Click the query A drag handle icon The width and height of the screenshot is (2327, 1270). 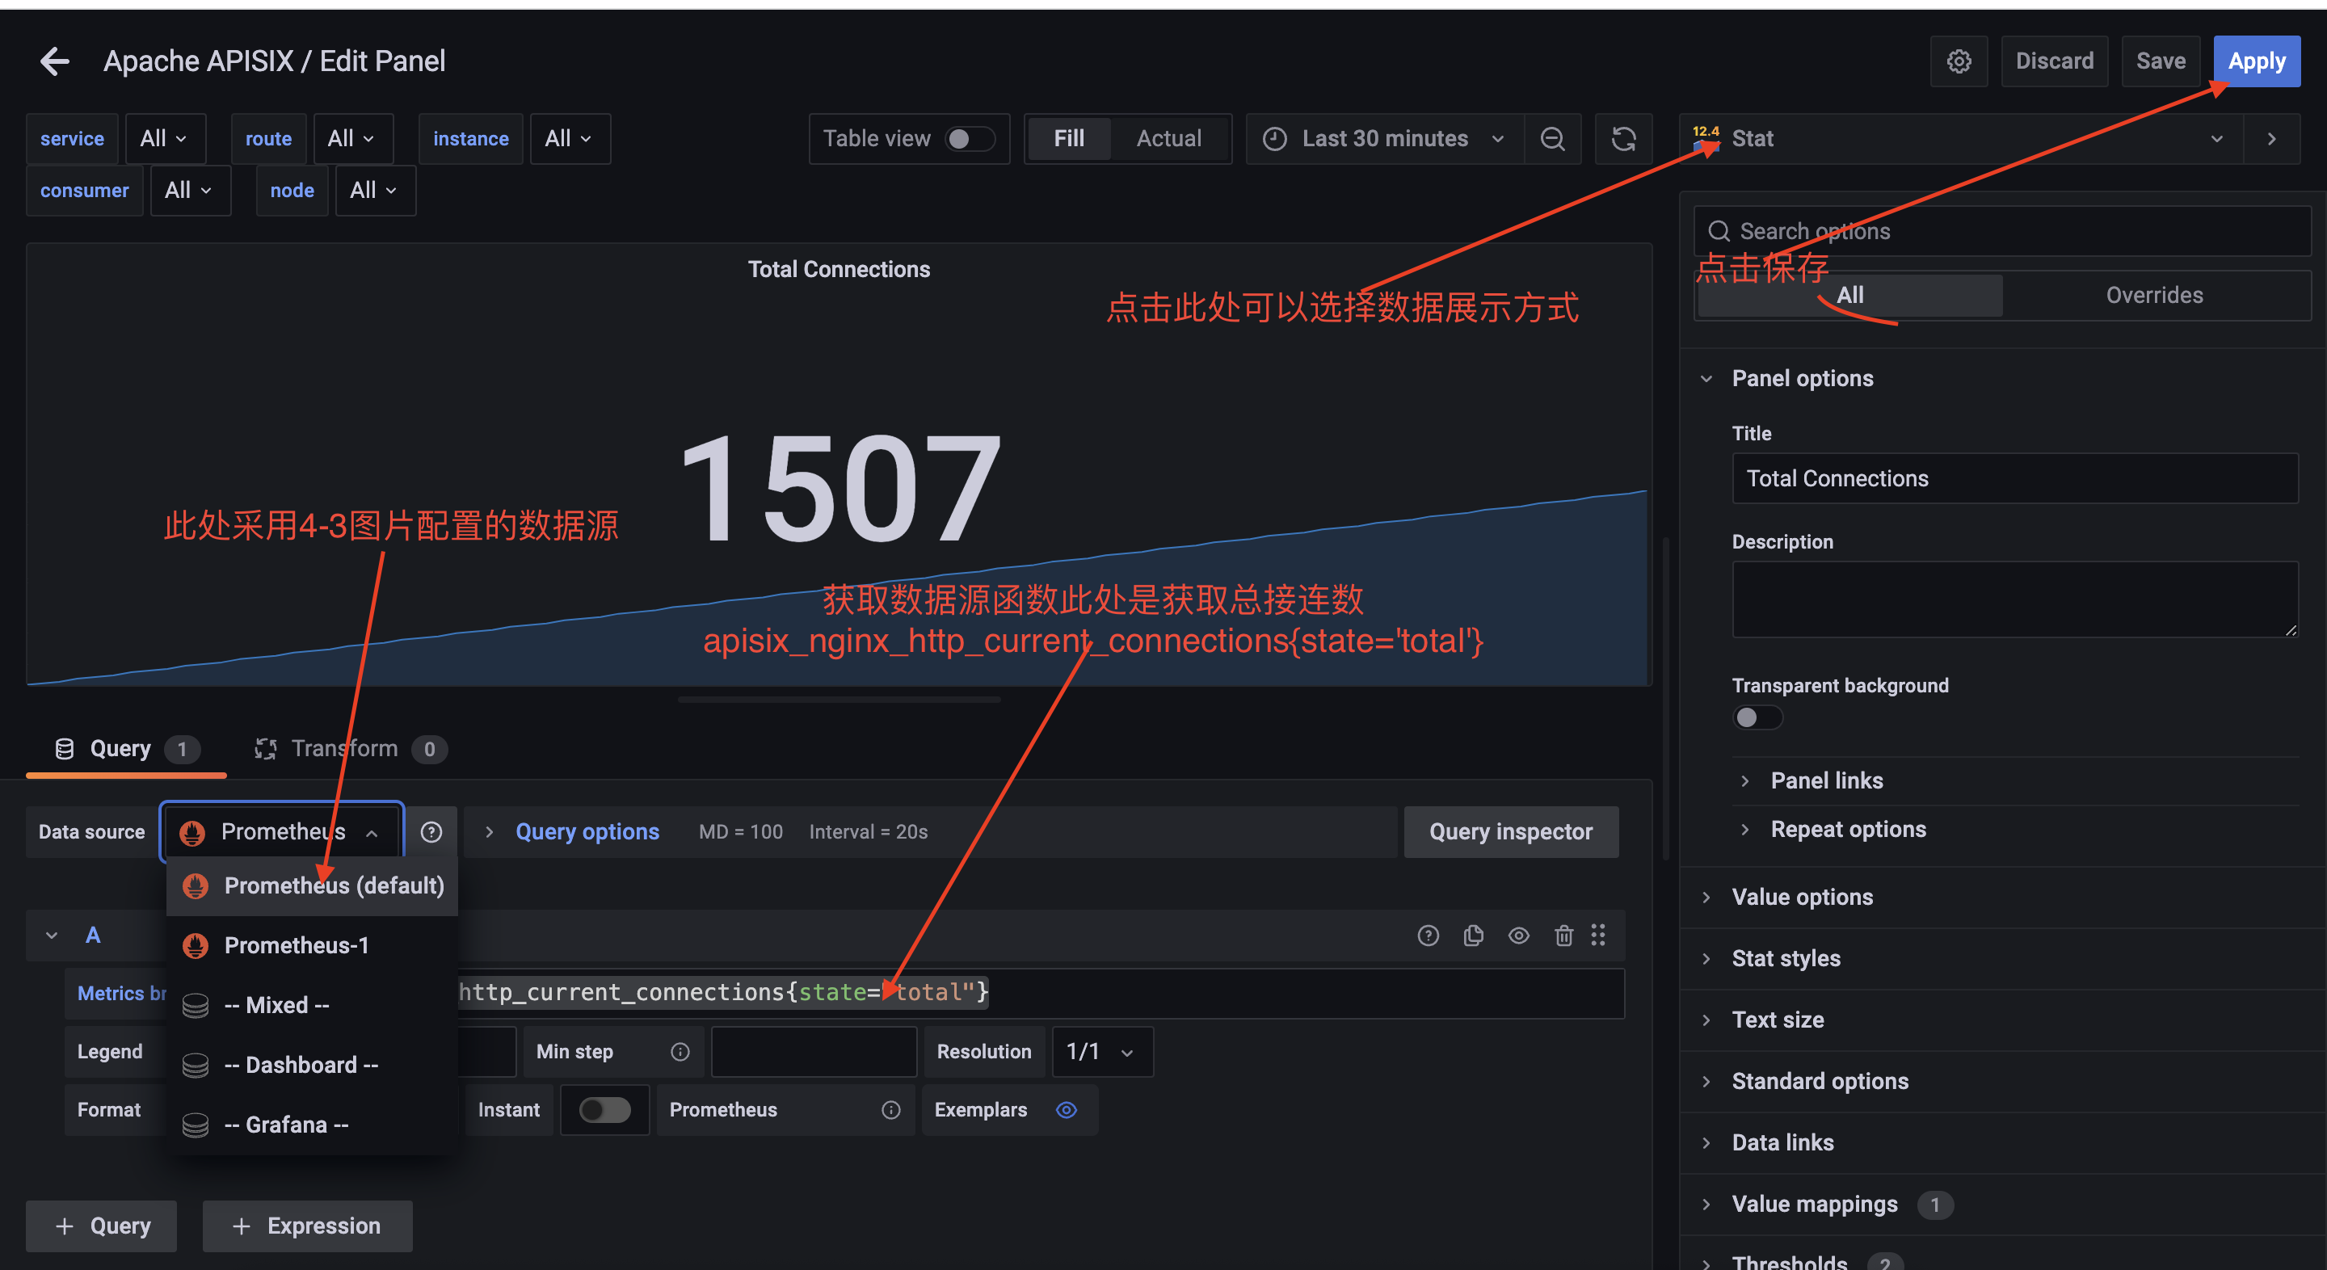pos(1598,935)
